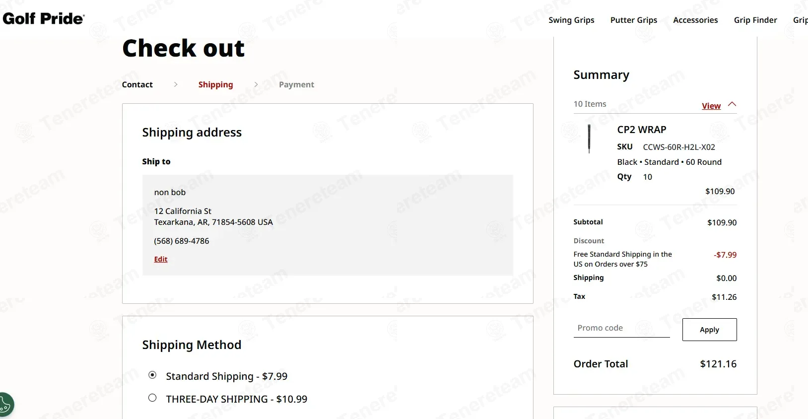Go to the Payment step
The width and height of the screenshot is (808, 419).
click(296, 84)
